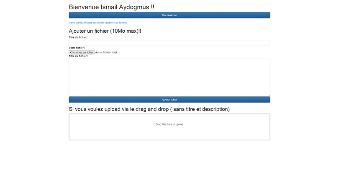This screenshot has height=191, width=339.
Task: Click the Choisissez un fichier button
Action: pos(82,52)
